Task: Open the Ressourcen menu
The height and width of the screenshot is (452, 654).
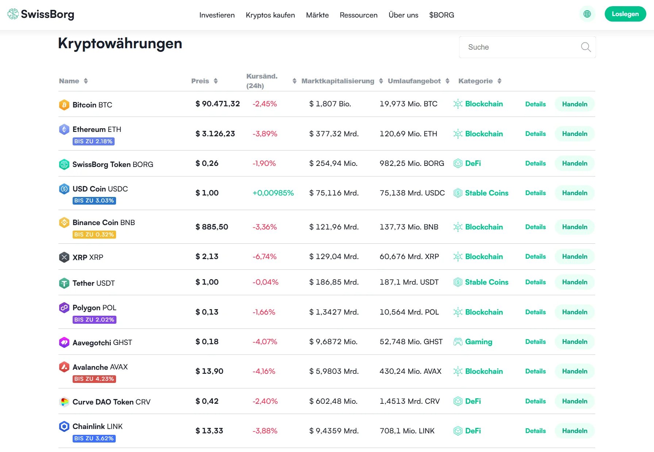Action: (358, 15)
